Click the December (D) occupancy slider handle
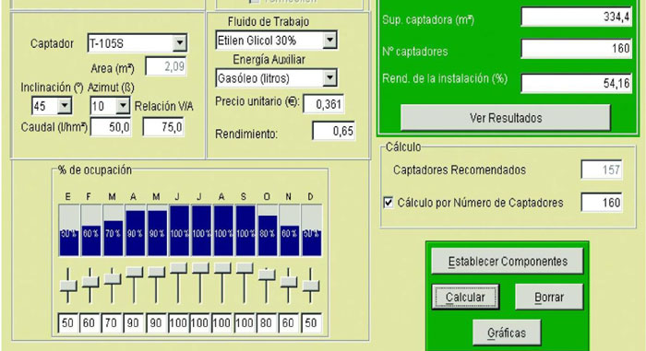This screenshot has width=646, height=351. [311, 286]
